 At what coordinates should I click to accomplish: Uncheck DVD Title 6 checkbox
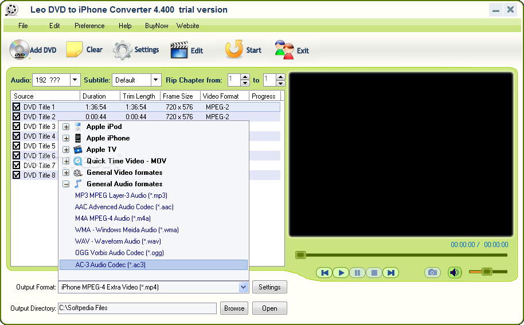pos(17,155)
